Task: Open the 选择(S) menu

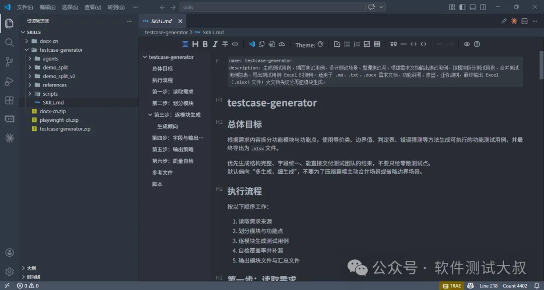Action: coord(70,7)
